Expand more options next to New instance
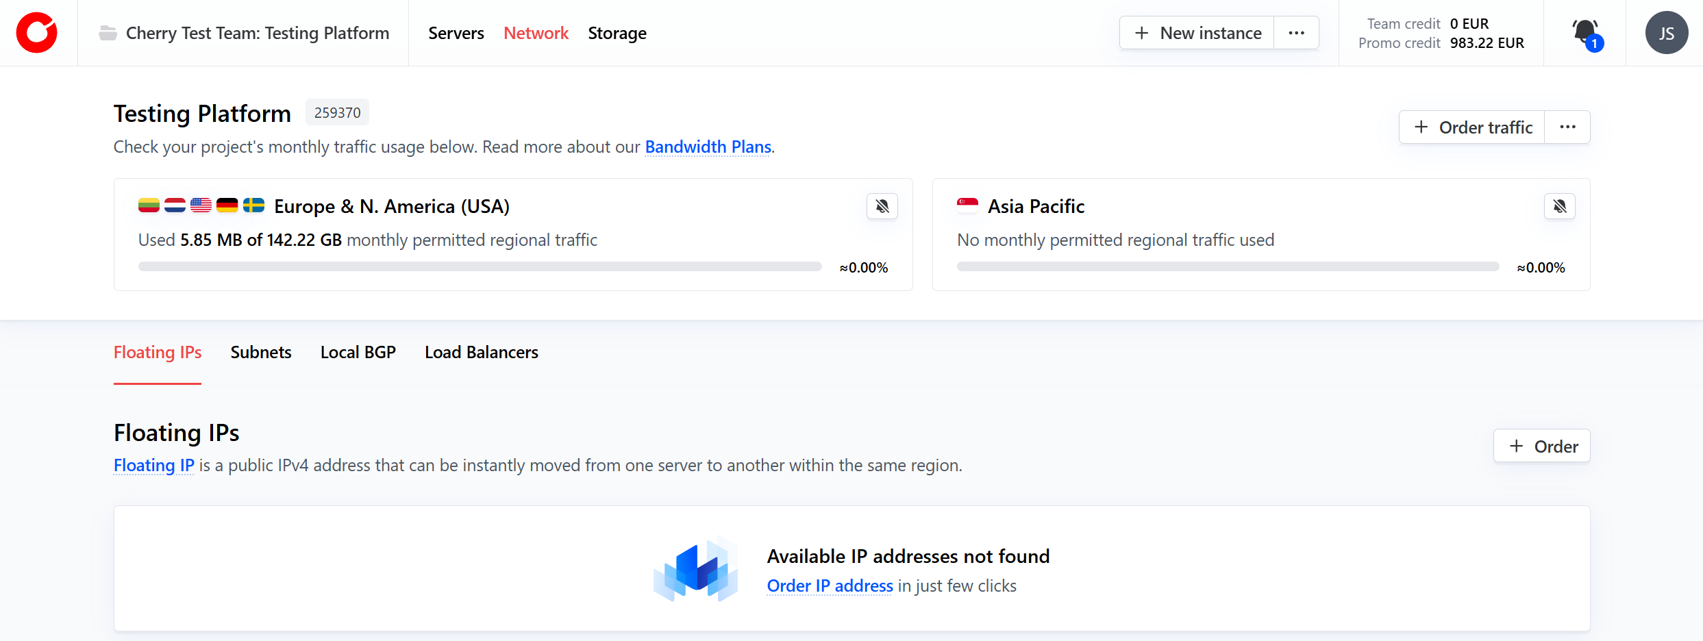 coord(1296,33)
